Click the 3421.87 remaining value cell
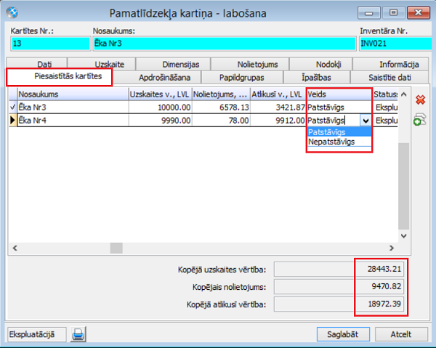 278,108
